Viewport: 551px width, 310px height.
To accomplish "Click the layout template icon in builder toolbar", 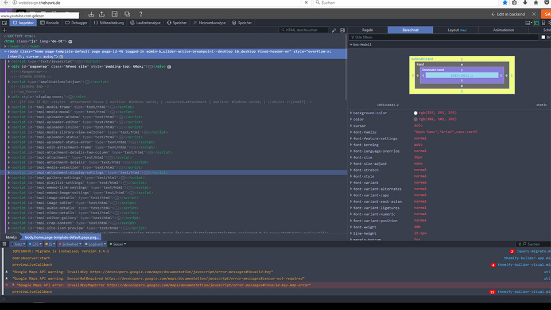I will tap(115, 14).
